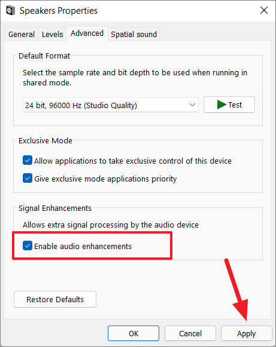Click the speaker icon in the title bar
276x347 pixels.
tap(10, 10)
